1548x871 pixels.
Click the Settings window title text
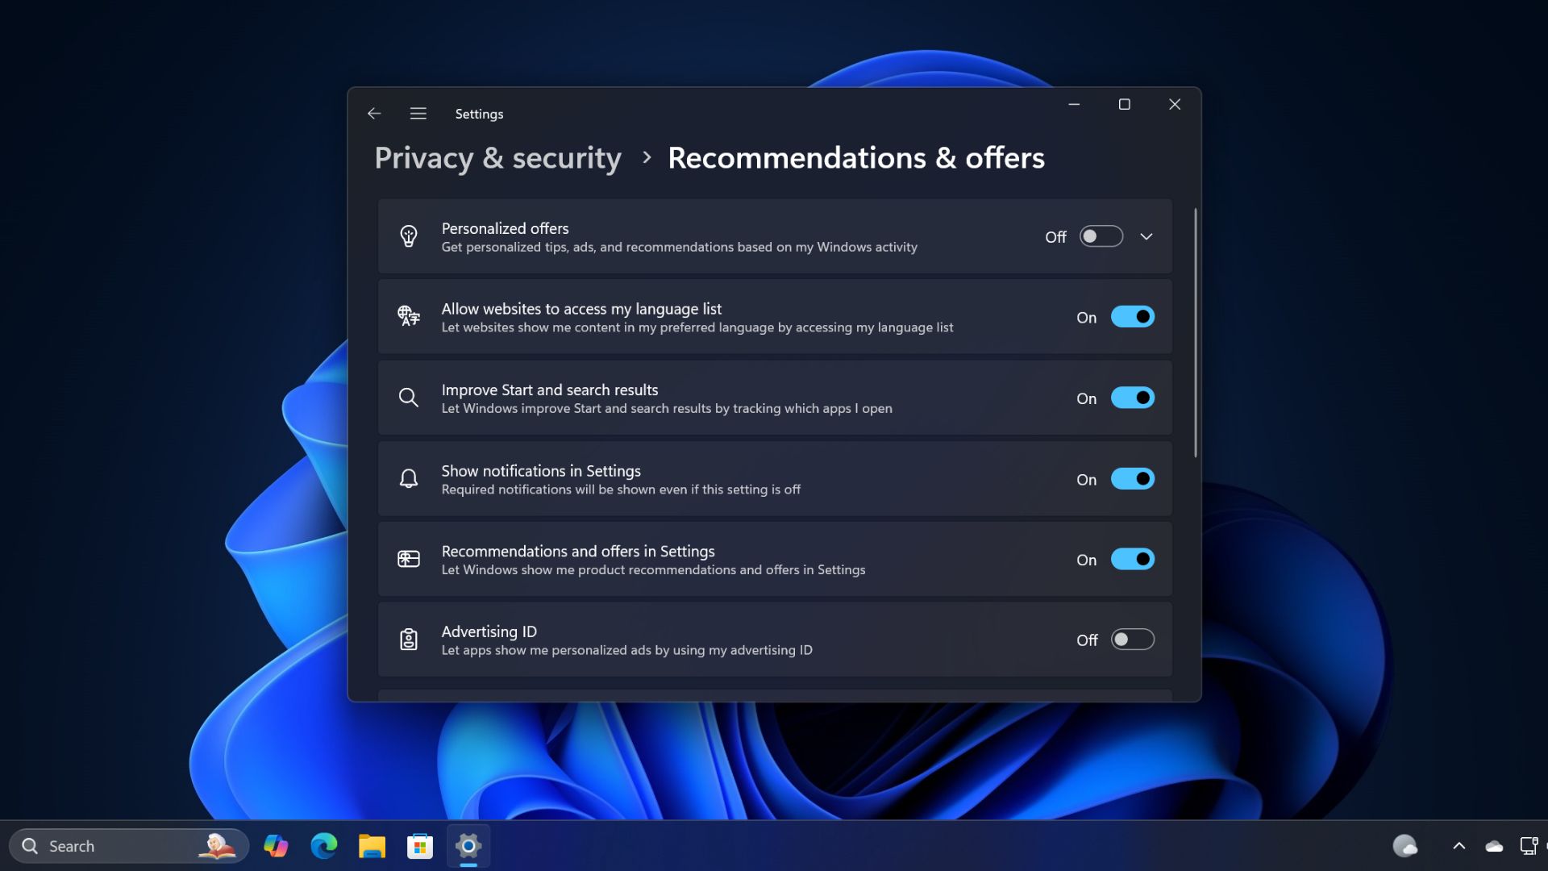[x=479, y=114]
